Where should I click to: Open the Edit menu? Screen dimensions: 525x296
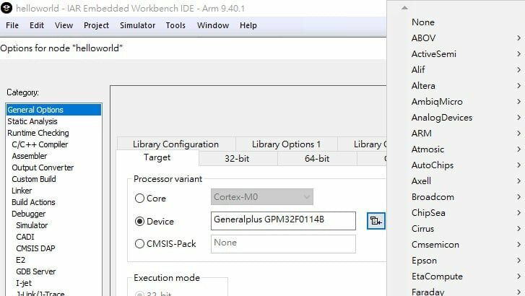(x=37, y=25)
